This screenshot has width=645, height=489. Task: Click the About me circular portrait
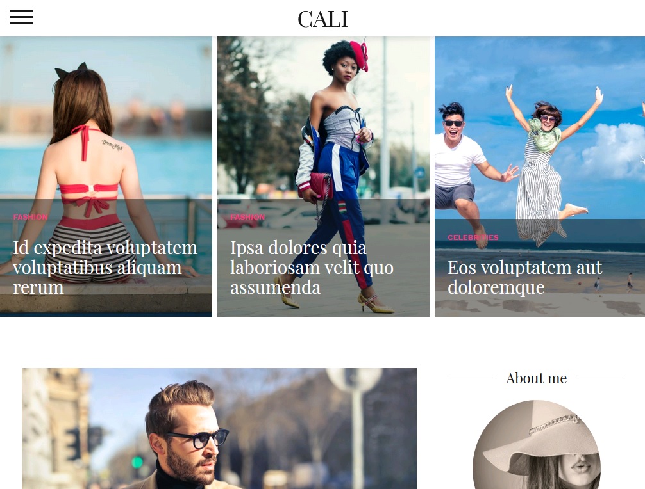click(537, 445)
